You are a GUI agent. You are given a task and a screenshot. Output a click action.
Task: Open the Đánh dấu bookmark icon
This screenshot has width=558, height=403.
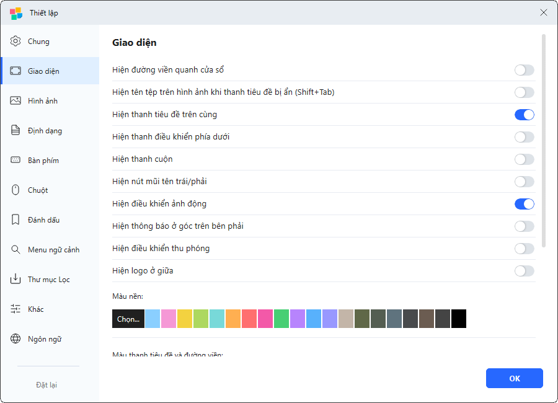click(x=15, y=220)
